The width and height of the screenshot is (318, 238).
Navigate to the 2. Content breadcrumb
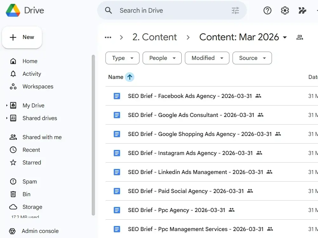(155, 37)
